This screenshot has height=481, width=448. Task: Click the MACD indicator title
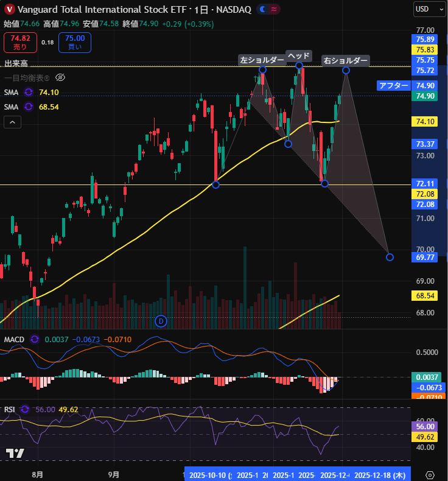13,339
